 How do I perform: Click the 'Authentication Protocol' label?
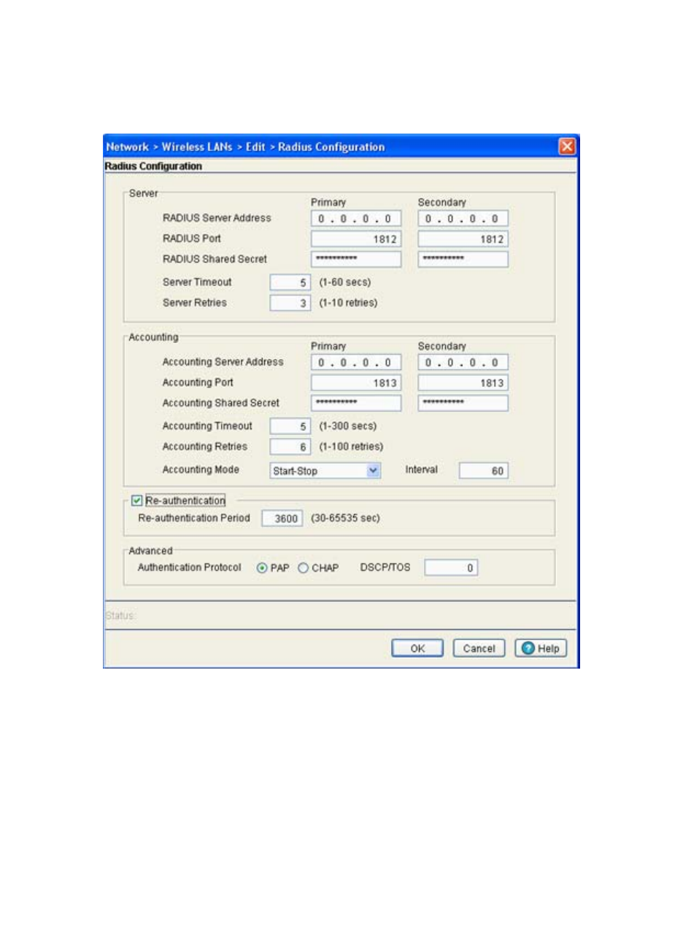pyautogui.click(x=190, y=567)
